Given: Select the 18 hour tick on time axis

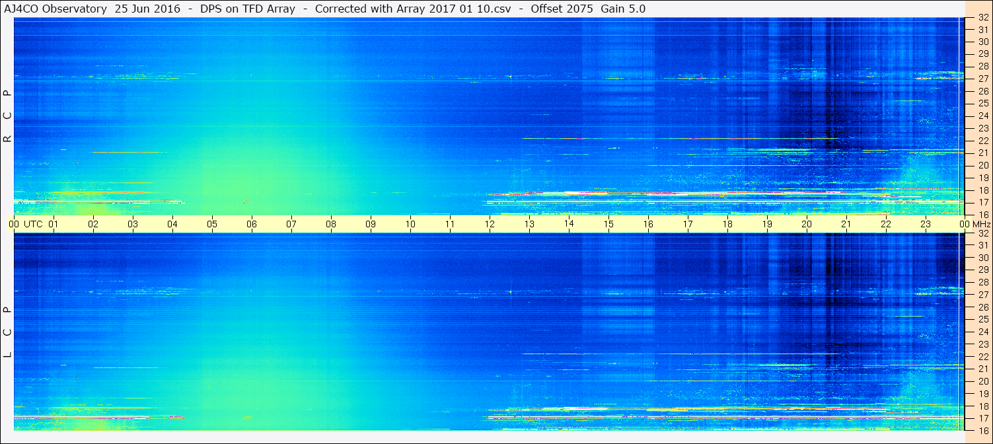Looking at the screenshot, I should (x=727, y=224).
